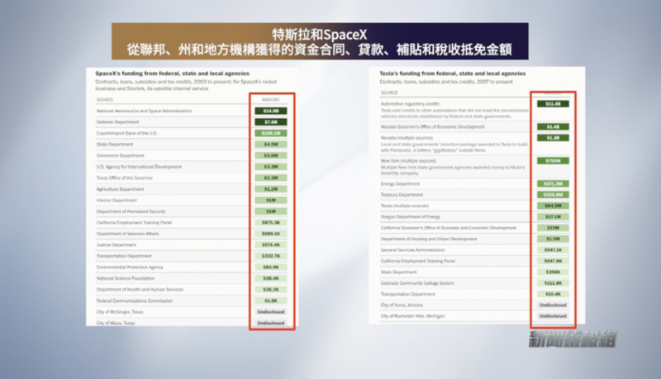Click the $4.5M amount badge
The height and width of the screenshot is (379, 661).
click(x=271, y=144)
